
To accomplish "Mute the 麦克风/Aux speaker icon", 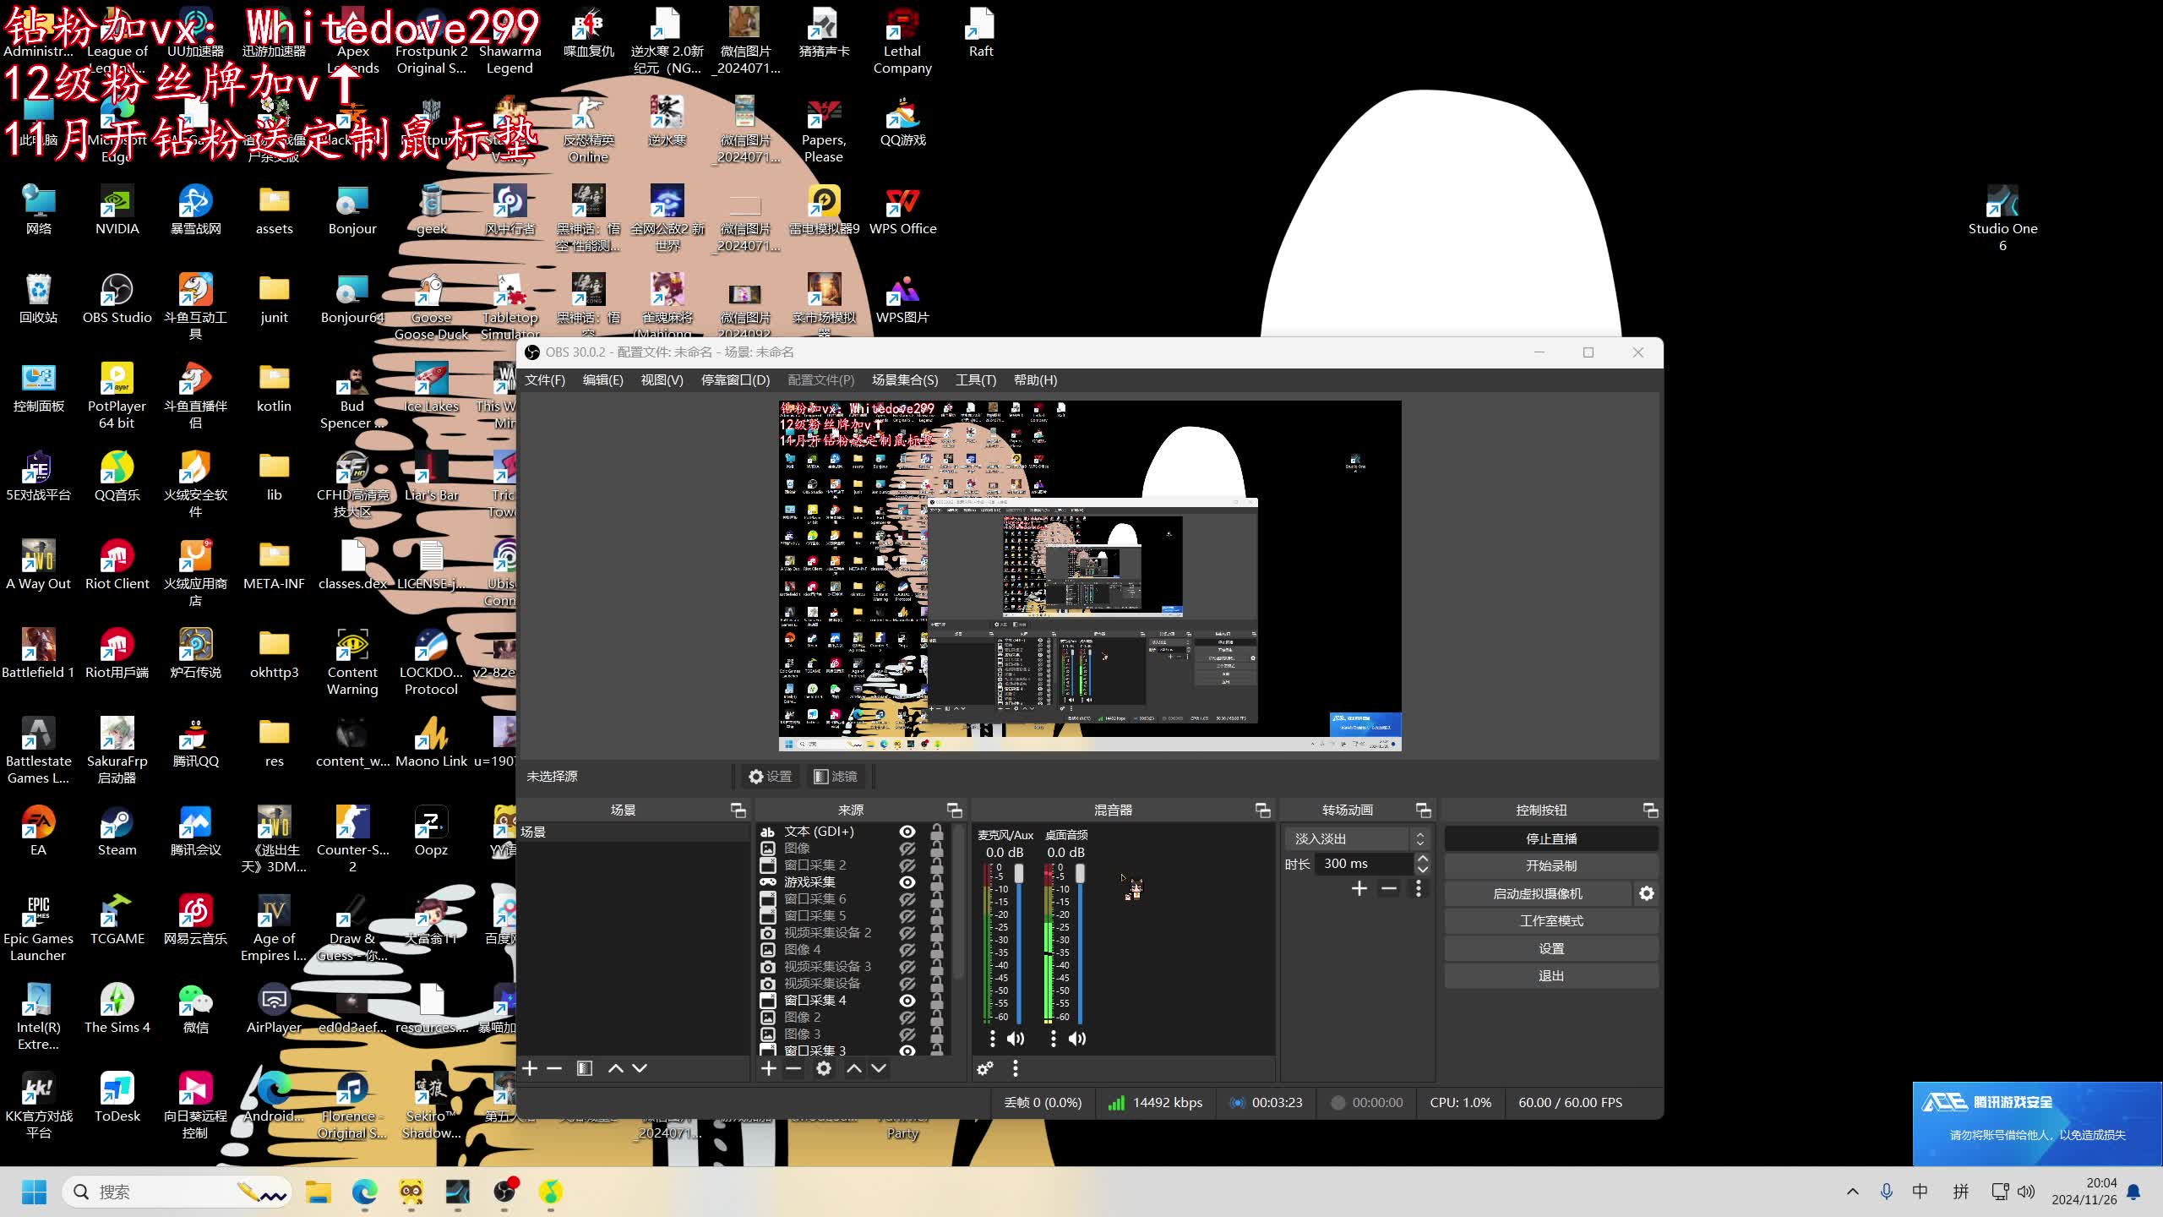I will [1016, 1038].
